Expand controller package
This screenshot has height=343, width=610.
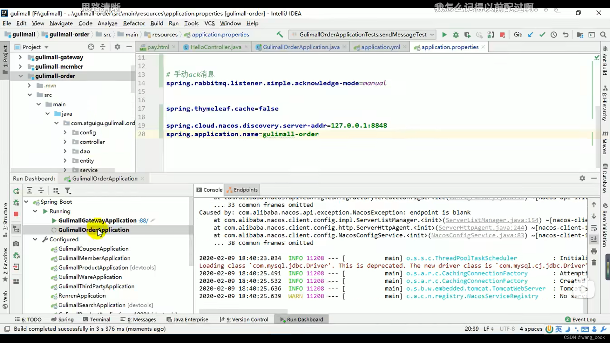tap(65, 142)
